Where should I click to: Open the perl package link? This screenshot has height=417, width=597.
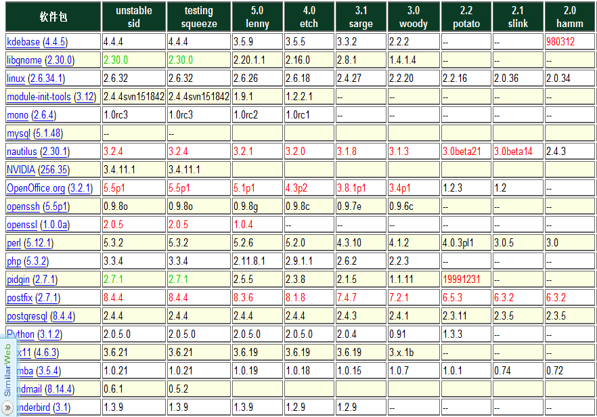click(x=14, y=243)
